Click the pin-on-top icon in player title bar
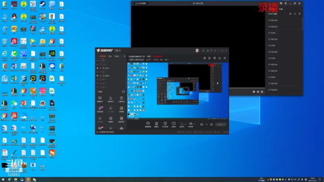 286,3
